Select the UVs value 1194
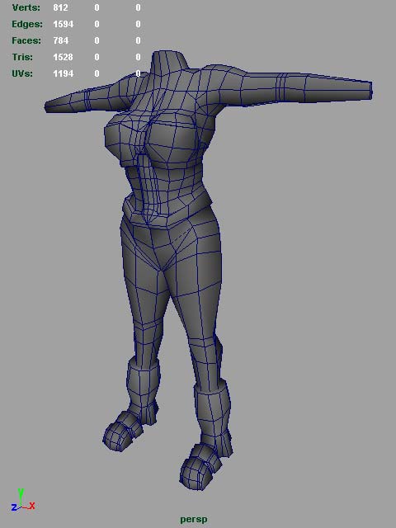This screenshot has height=528, width=396. 63,73
